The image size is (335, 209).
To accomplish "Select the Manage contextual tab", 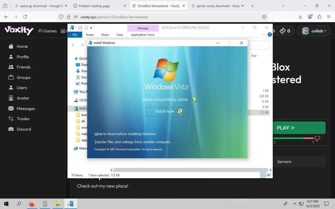I will (x=143, y=28).
